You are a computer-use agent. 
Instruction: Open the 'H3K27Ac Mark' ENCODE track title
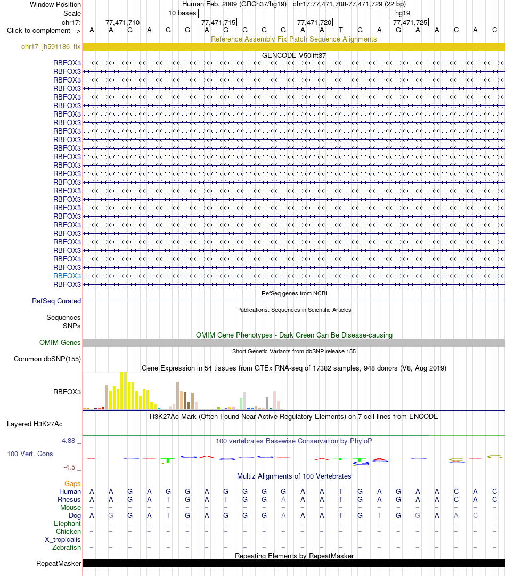[x=294, y=417]
